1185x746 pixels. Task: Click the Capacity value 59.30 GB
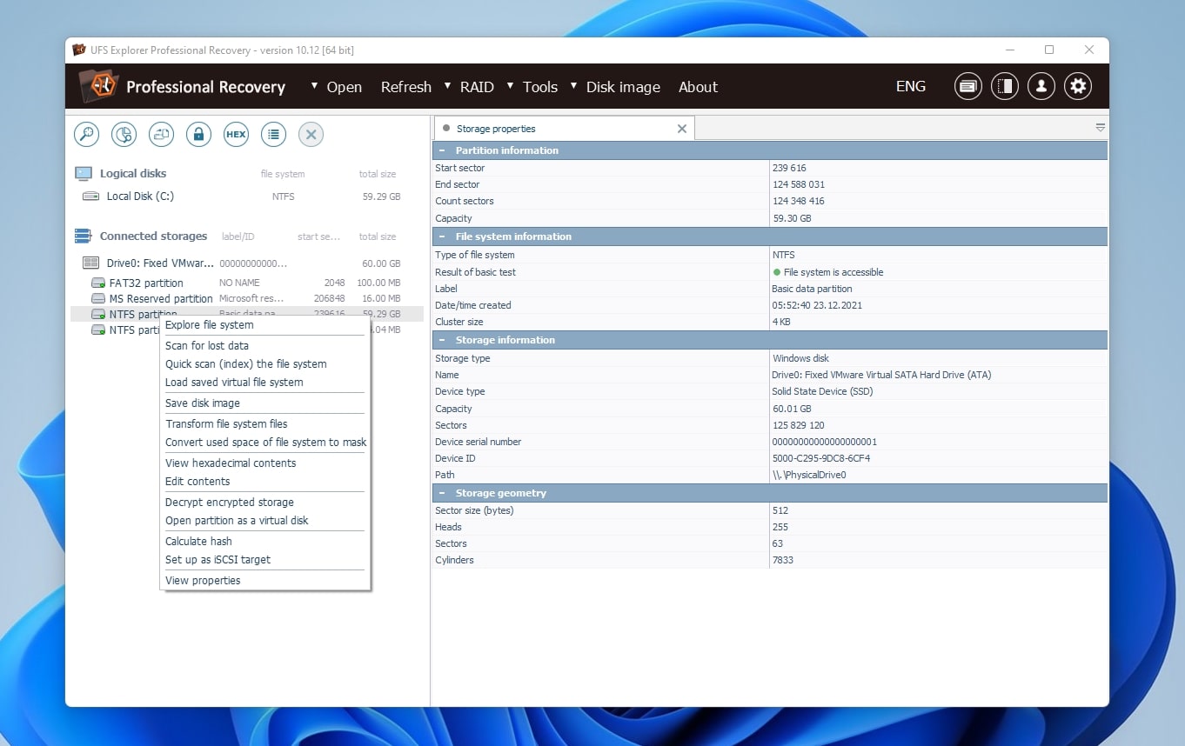792,218
